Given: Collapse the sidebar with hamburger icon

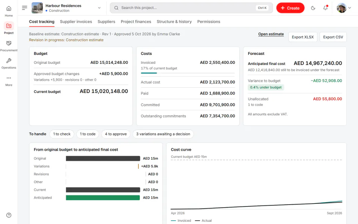Looking at the screenshot, I should [x=25, y=8].
